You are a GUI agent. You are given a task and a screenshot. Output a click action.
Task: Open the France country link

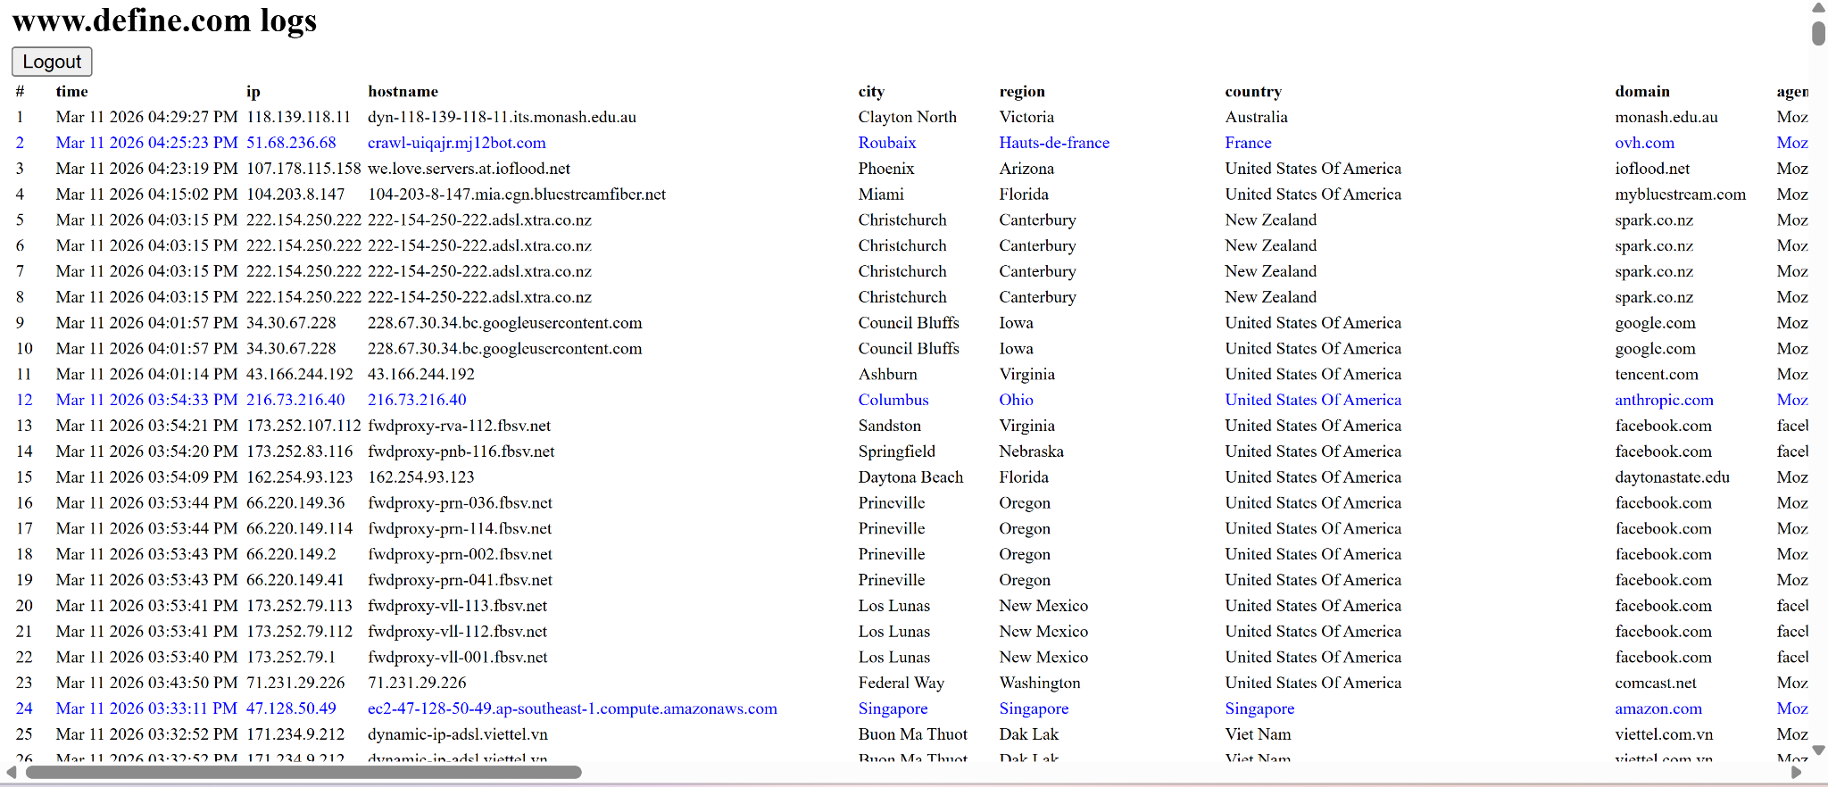(1248, 143)
